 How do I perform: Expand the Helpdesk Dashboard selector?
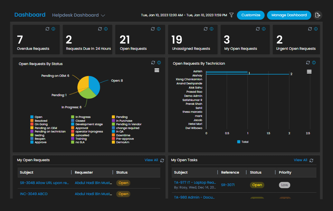(78, 15)
